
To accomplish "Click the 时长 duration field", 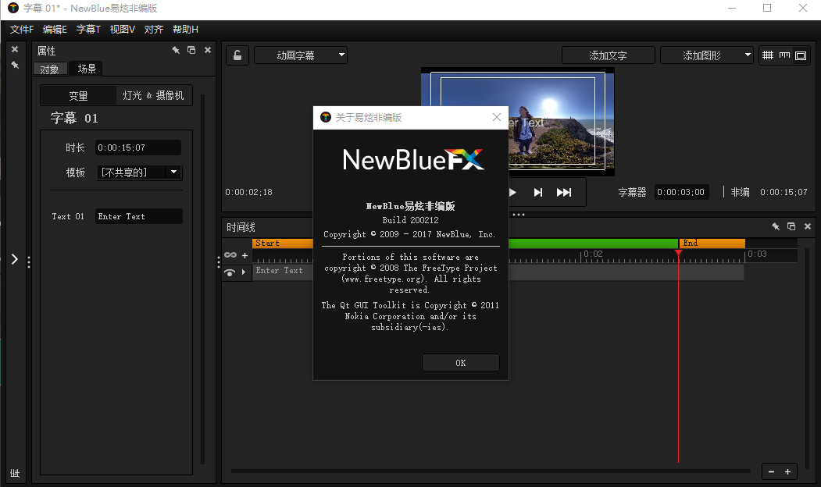I will point(138,148).
